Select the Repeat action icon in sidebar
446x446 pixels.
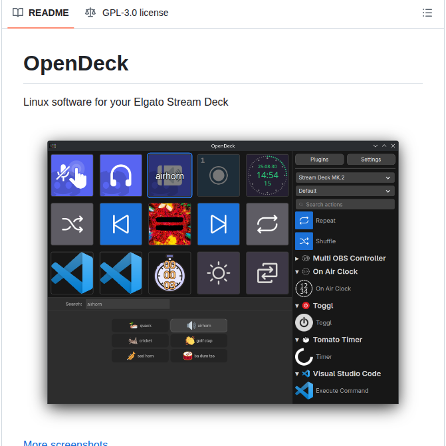pyautogui.click(x=304, y=221)
